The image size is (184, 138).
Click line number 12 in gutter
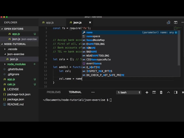pyautogui.click(x=45, y=71)
